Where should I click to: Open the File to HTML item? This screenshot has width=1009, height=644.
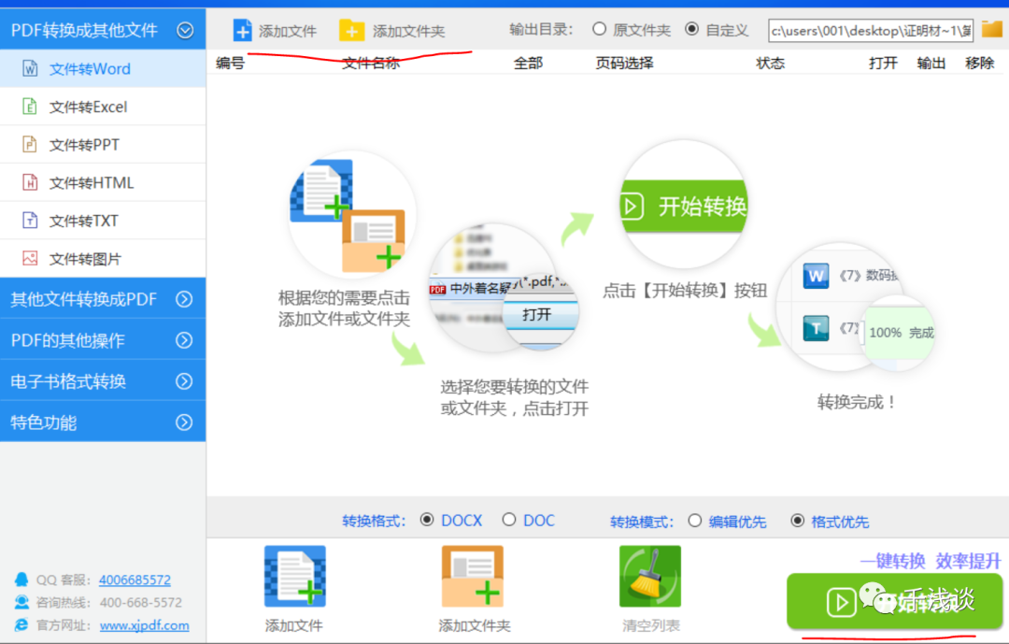pos(91,183)
